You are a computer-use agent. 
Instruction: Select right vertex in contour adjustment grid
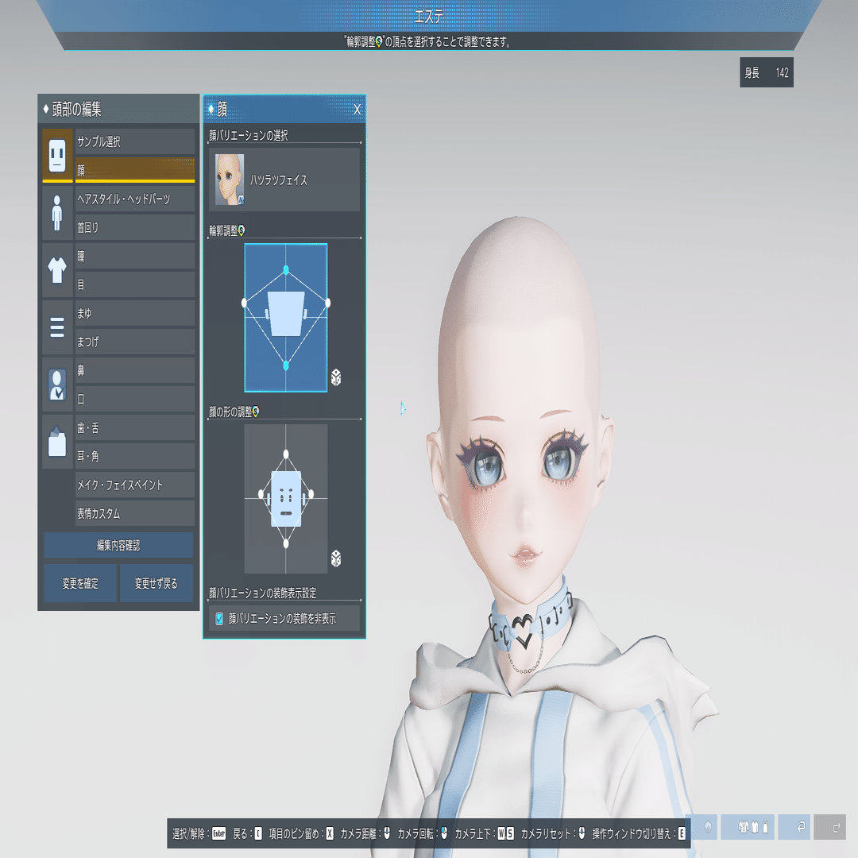328,303
